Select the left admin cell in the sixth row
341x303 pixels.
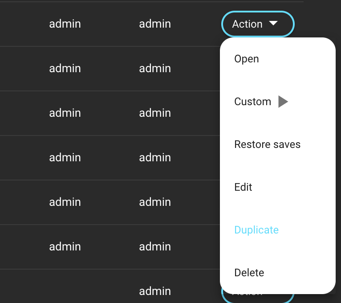coord(65,246)
